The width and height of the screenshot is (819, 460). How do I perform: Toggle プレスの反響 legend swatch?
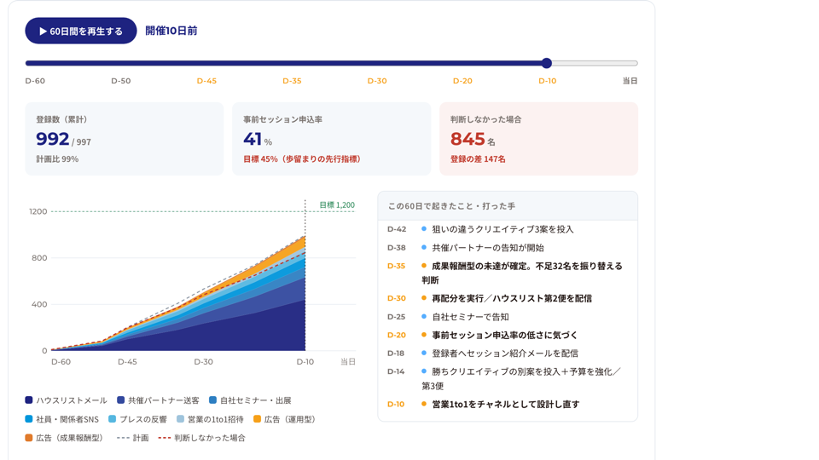point(113,419)
